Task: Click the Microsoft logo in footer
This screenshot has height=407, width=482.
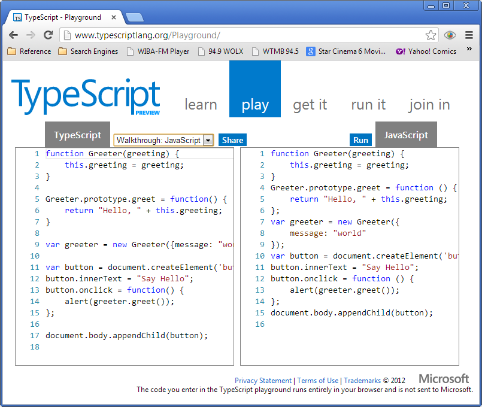Action: (x=444, y=379)
